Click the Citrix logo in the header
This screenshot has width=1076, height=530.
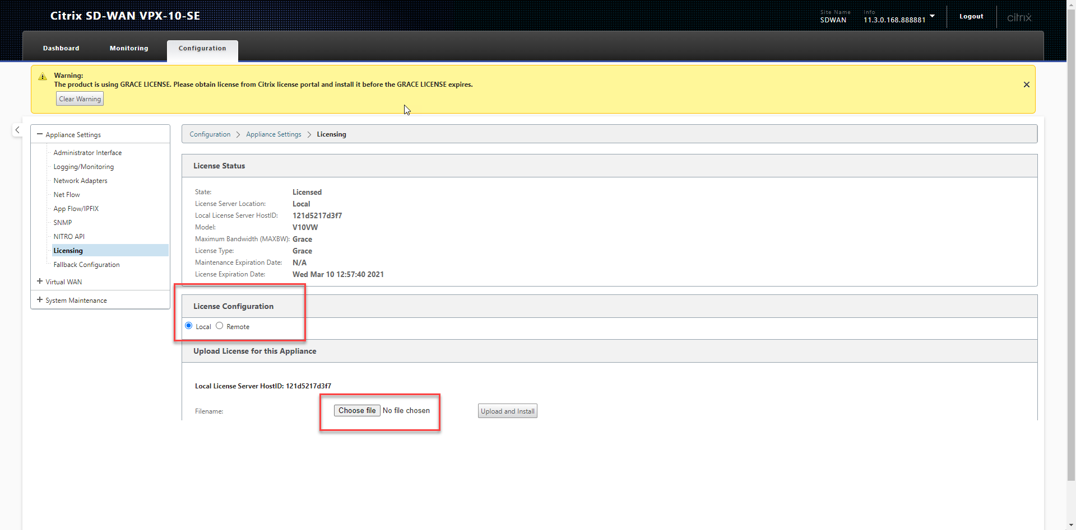click(x=1019, y=17)
